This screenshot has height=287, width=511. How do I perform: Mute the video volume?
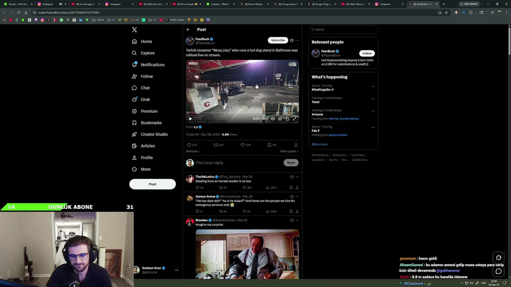tap(273, 119)
